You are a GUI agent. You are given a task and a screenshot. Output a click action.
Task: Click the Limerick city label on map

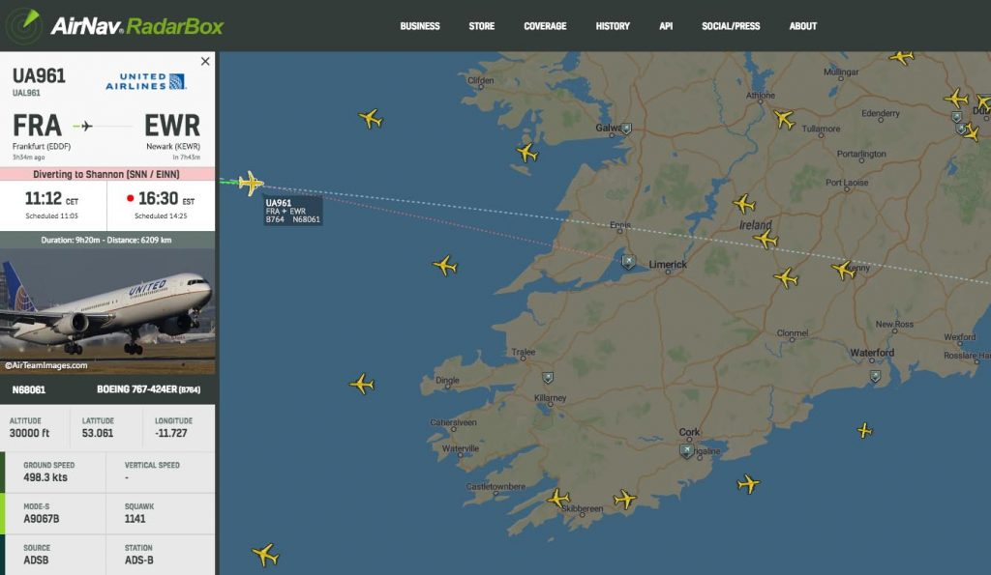668,265
